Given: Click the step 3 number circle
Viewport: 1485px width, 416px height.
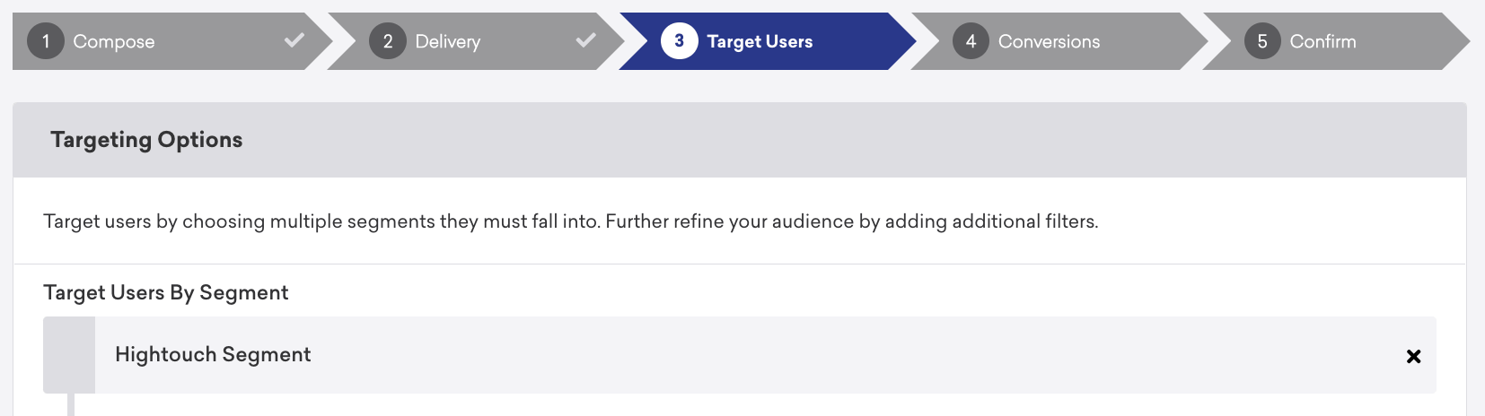Looking at the screenshot, I should click(680, 41).
